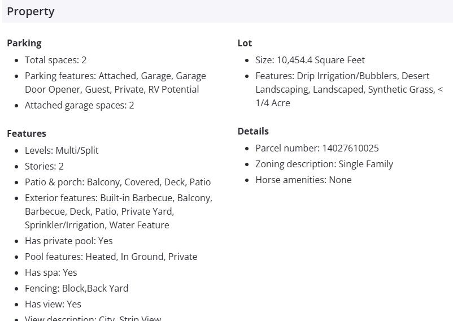This screenshot has height=321, width=453.
Task: Click the Parcel number 14027610025 text
Action: coord(317,148)
